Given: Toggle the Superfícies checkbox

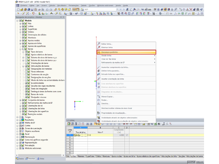Looking at the screenshot, I should click(x=23, y=29).
